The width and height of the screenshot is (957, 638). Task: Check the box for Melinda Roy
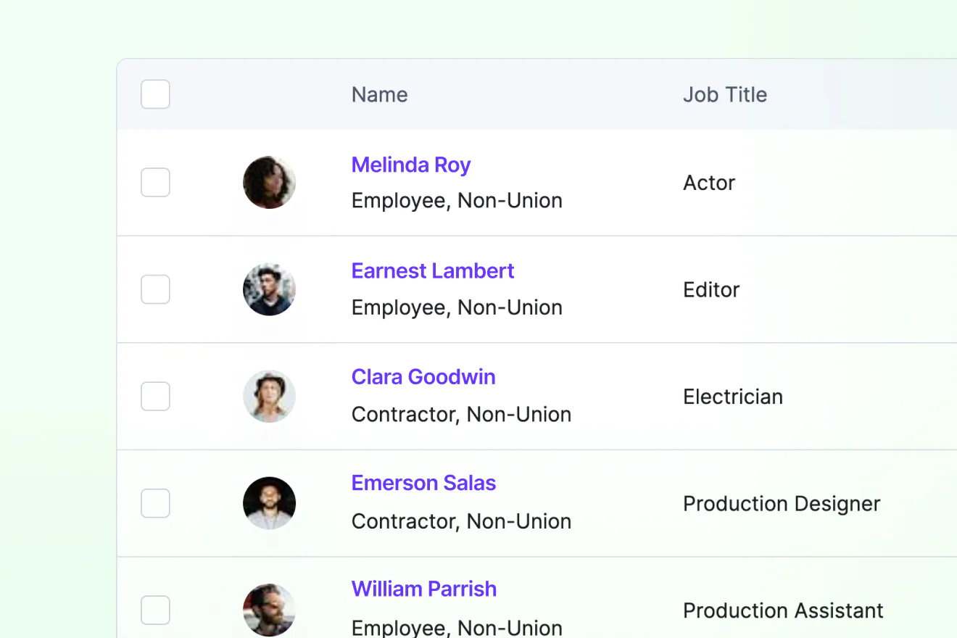155,183
